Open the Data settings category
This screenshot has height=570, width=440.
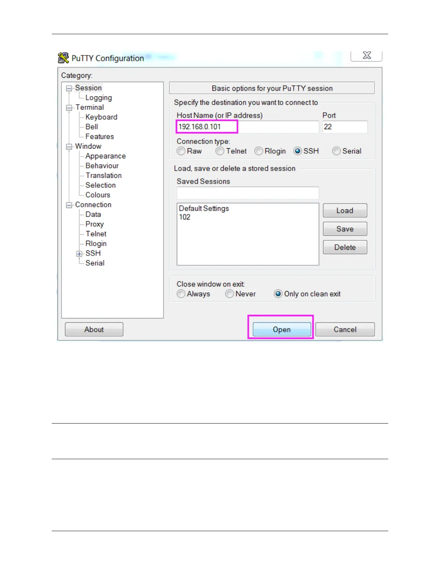pos(93,214)
